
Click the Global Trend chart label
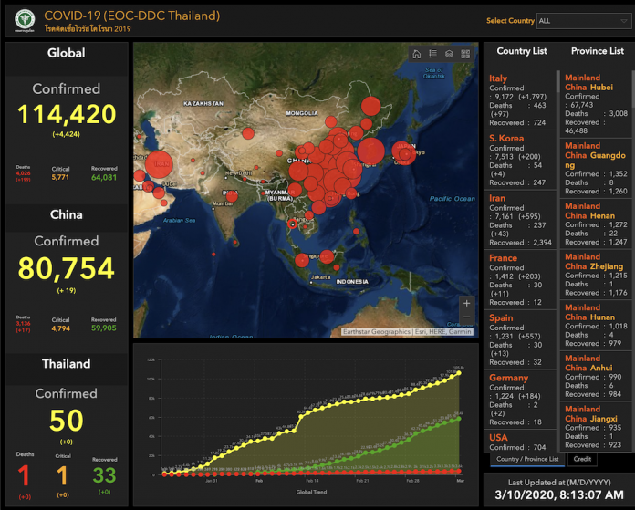(x=311, y=492)
